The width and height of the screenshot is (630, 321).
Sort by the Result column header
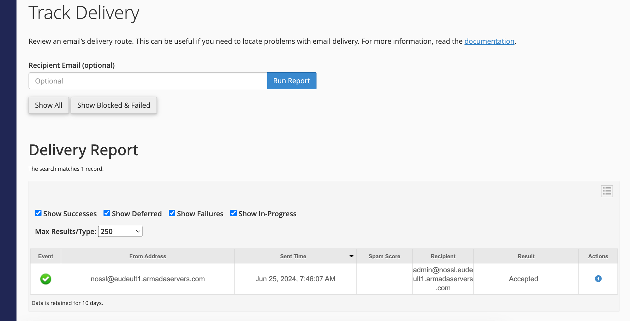coord(526,256)
